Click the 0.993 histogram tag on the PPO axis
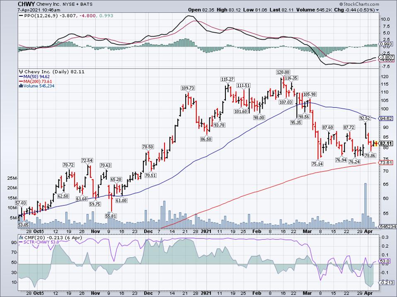The height and width of the screenshot is (297, 397). [386, 44]
